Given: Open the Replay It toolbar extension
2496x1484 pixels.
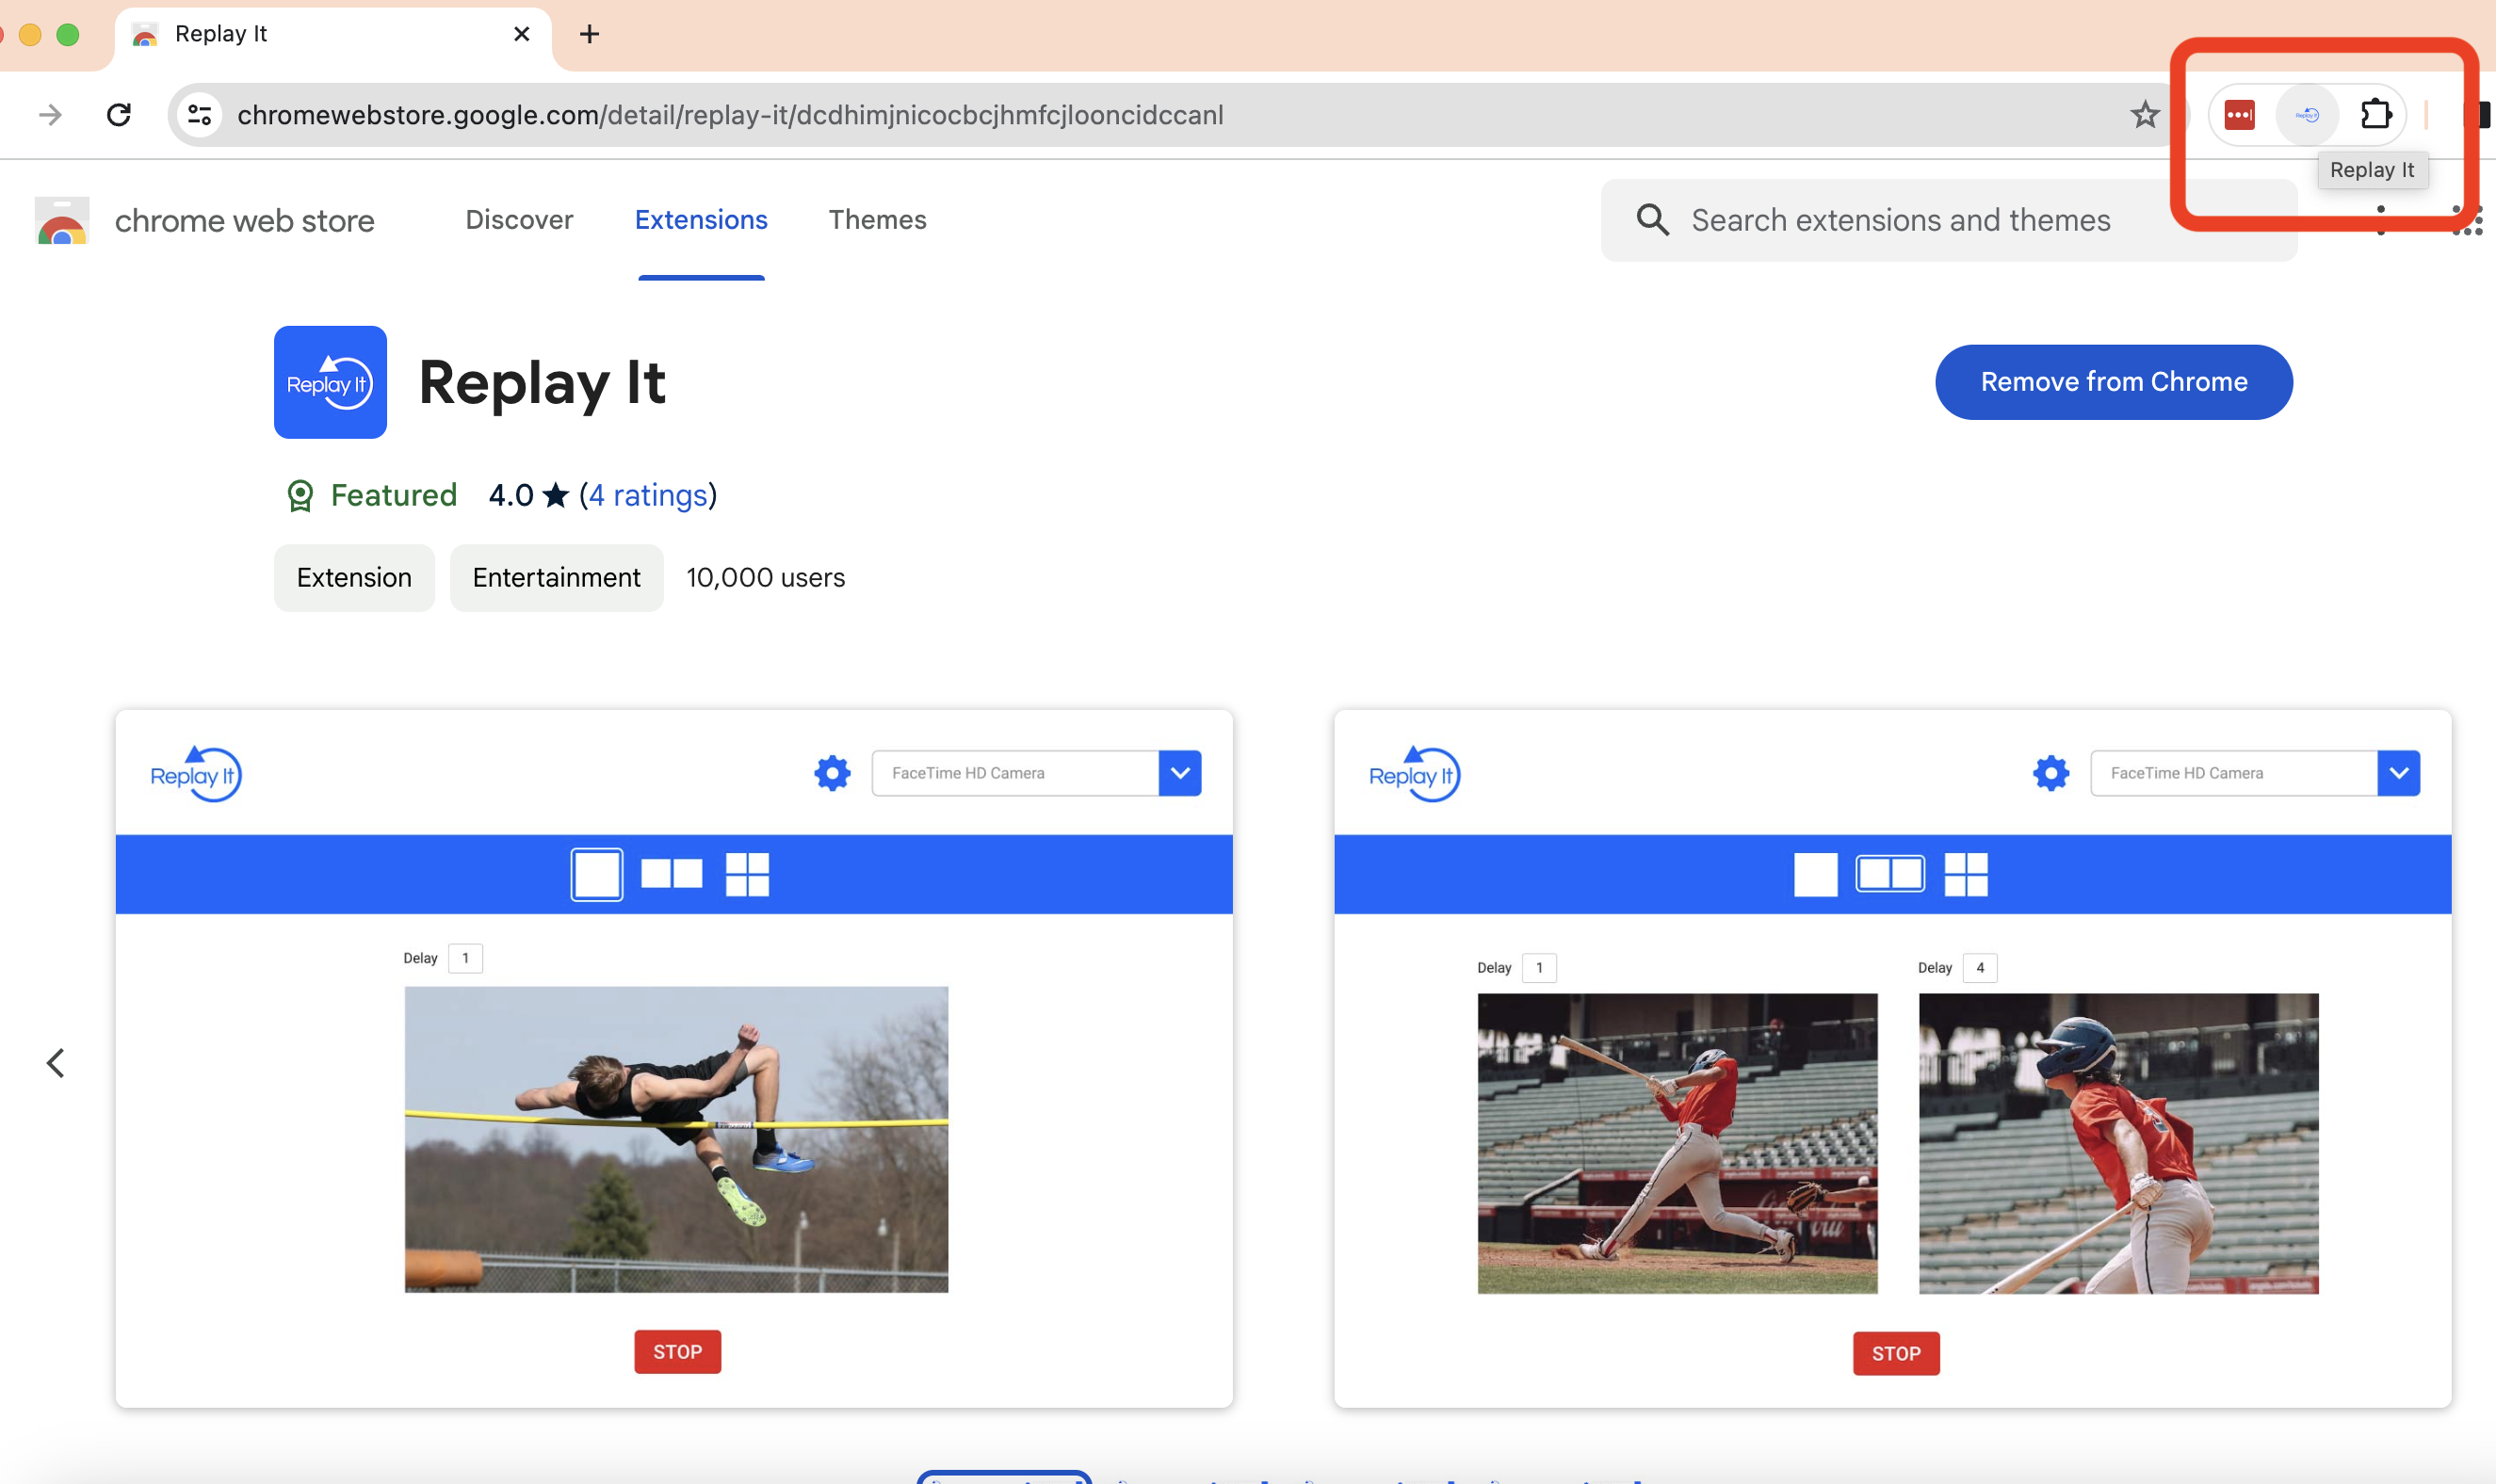Looking at the screenshot, I should click(2307, 115).
